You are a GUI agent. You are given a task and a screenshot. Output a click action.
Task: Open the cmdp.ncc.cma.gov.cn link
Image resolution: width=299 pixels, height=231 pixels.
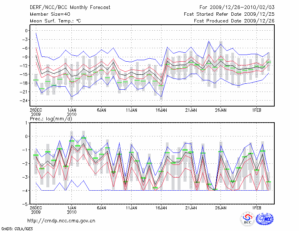pos(61,221)
